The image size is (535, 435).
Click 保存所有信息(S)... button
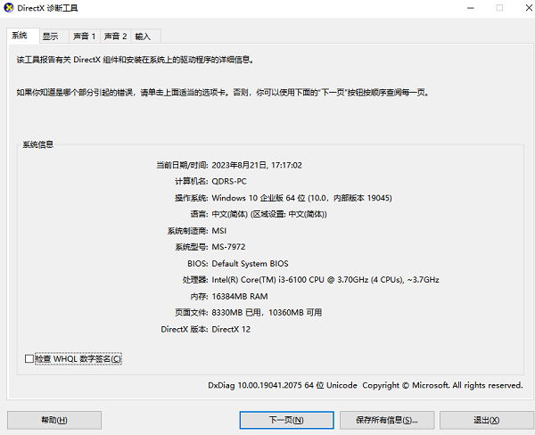387,420
